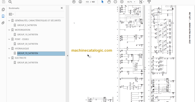Open the bookmarks options menu
This screenshot has height=102, width=195.
pos(11,14)
